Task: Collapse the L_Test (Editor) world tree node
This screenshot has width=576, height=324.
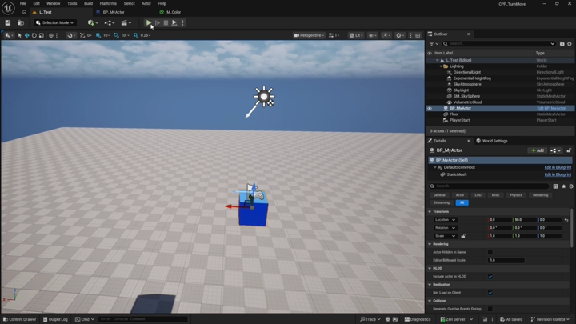Action: pyautogui.click(x=437, y=60)
